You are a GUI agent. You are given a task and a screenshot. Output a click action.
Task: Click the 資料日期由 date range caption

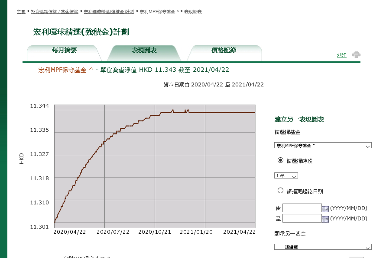(x=214, y=85)
